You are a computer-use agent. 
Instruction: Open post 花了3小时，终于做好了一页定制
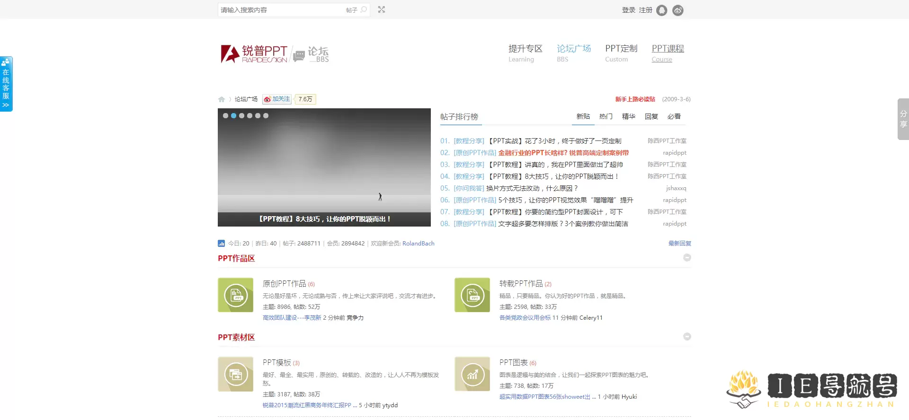554,141
